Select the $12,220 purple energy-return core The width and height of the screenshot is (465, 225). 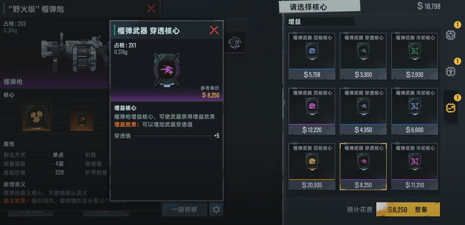pos(312,111)
